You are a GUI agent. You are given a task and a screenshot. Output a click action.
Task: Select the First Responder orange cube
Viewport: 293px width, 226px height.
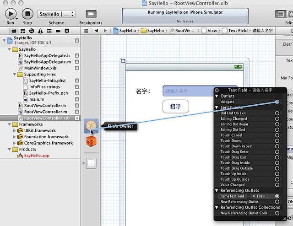pos(91,141)
